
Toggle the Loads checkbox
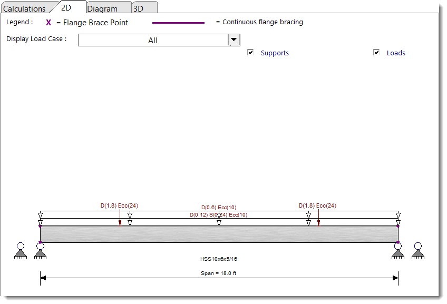pyautogui.click(x=376, y=53)
